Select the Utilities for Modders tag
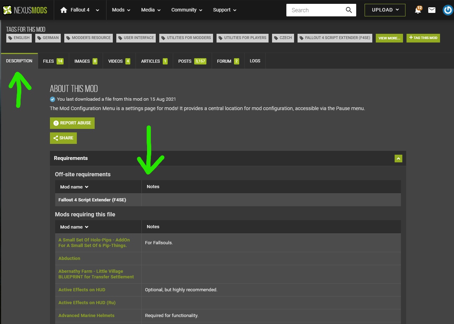The height and width of the screenshot is (324, 454). pyautogui.click(x=186, y=38)
